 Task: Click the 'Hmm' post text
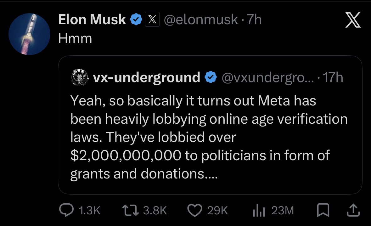point(75,39)
